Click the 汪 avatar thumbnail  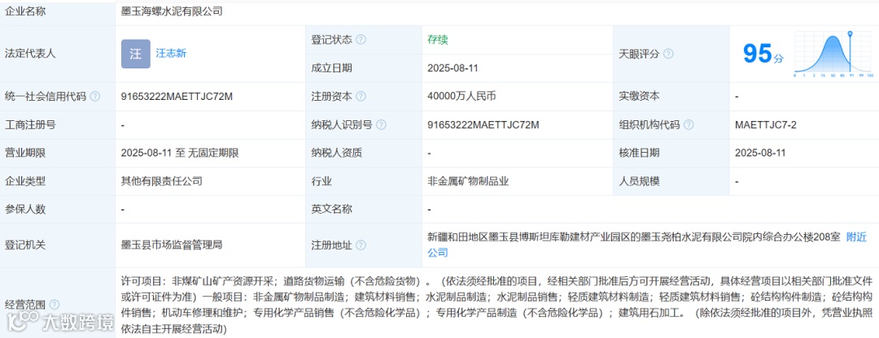click(x=136, y=54)
